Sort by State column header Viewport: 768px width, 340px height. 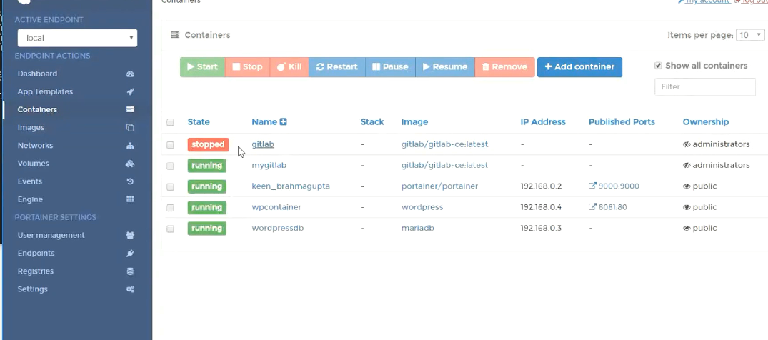click(199, 122)
